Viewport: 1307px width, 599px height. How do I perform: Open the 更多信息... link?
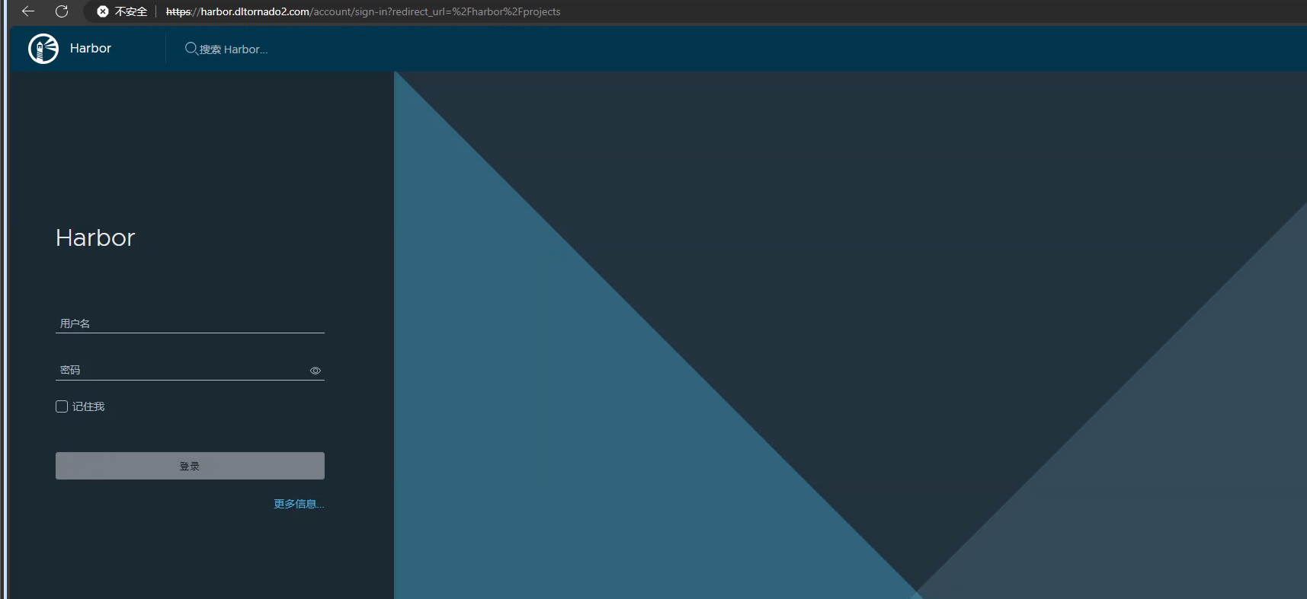(299, 504)
